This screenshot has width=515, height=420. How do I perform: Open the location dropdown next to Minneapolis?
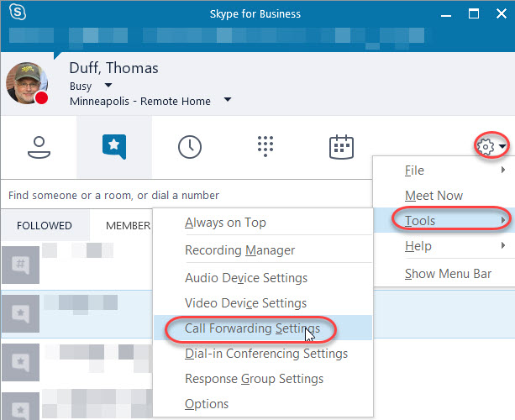[x=228, y=99]
